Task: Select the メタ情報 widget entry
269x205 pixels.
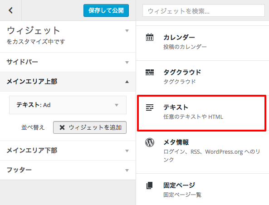Action: pos(202,151)
